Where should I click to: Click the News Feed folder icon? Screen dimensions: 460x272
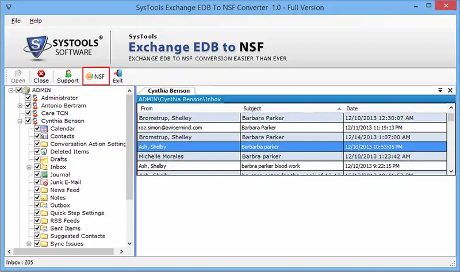coord(44,190)
